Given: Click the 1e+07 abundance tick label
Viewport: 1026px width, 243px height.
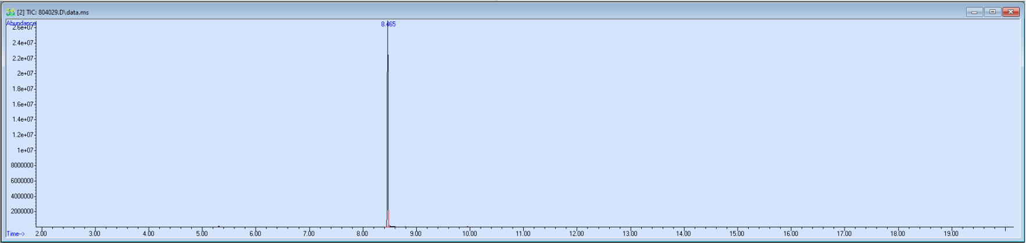Looking at the screenshot, I should 26,150.
